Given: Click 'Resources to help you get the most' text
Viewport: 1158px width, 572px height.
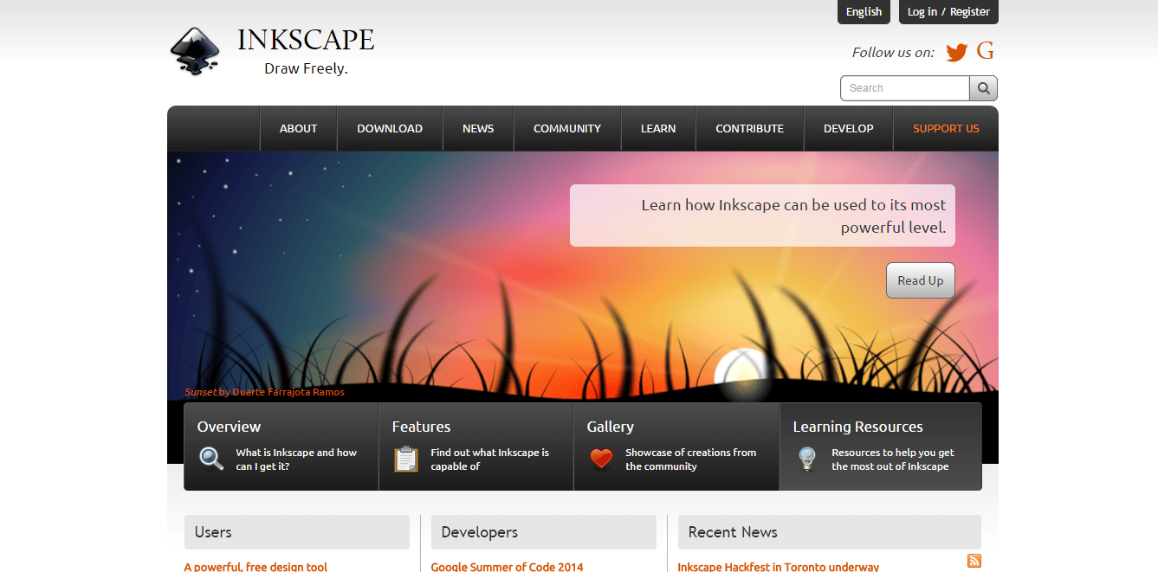Looking at the screenshot, I should 893,460.
